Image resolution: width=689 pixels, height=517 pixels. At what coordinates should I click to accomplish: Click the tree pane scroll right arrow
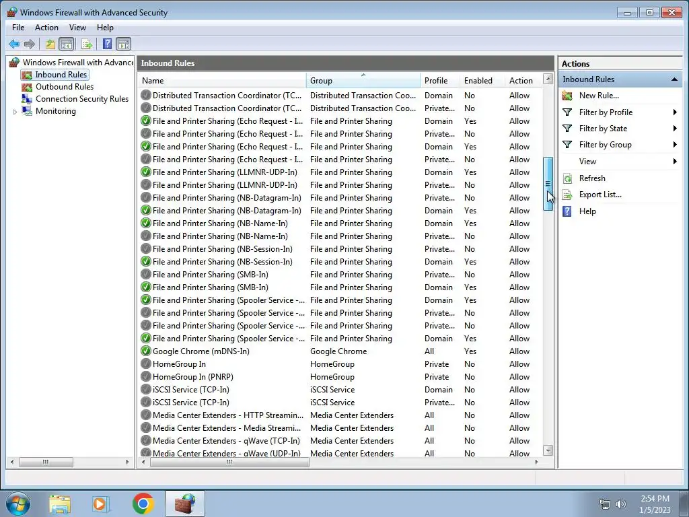coord(127,462)
